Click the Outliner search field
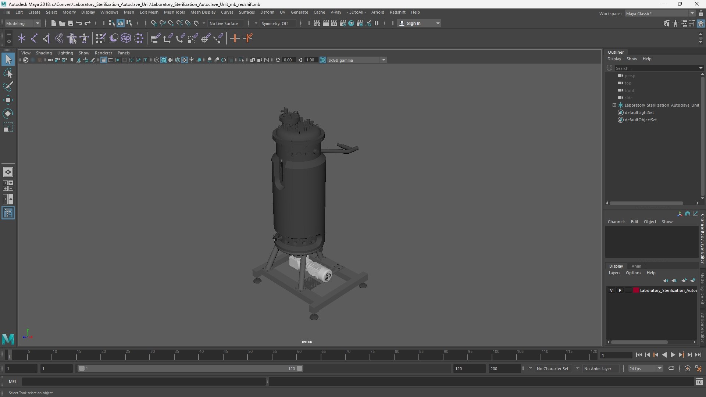 coord(659,68)
